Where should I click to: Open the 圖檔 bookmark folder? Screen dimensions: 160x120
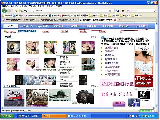pos(104,16)
